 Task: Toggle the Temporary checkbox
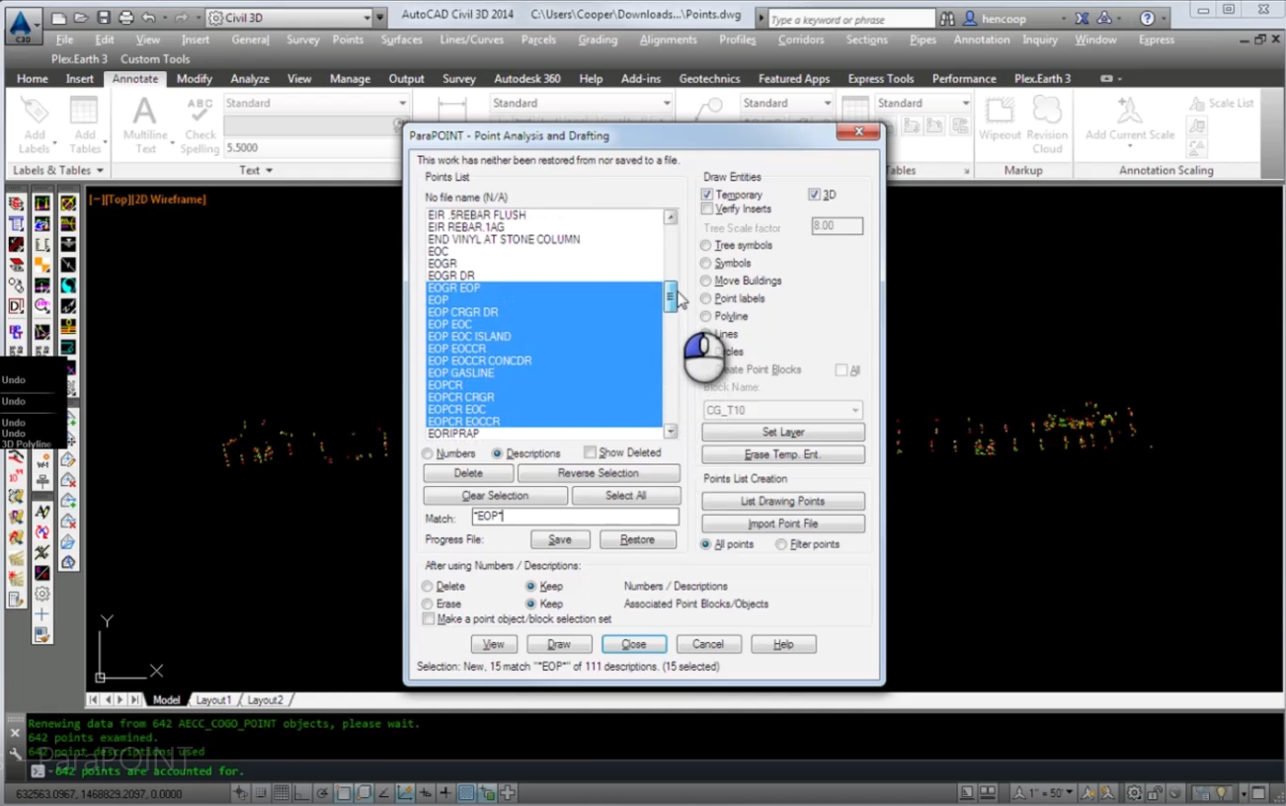point(706,195)
